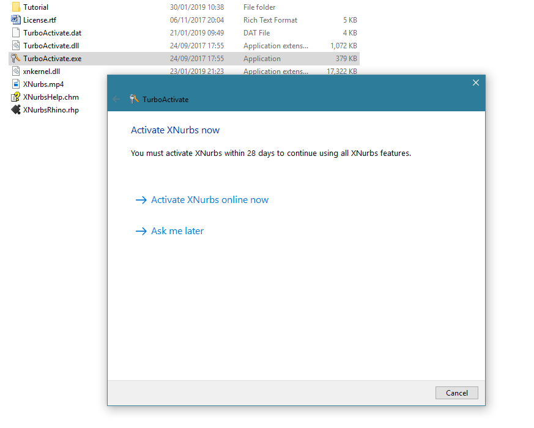Activate XNurbs online now
534x428 pixels.
coord(210,200)
